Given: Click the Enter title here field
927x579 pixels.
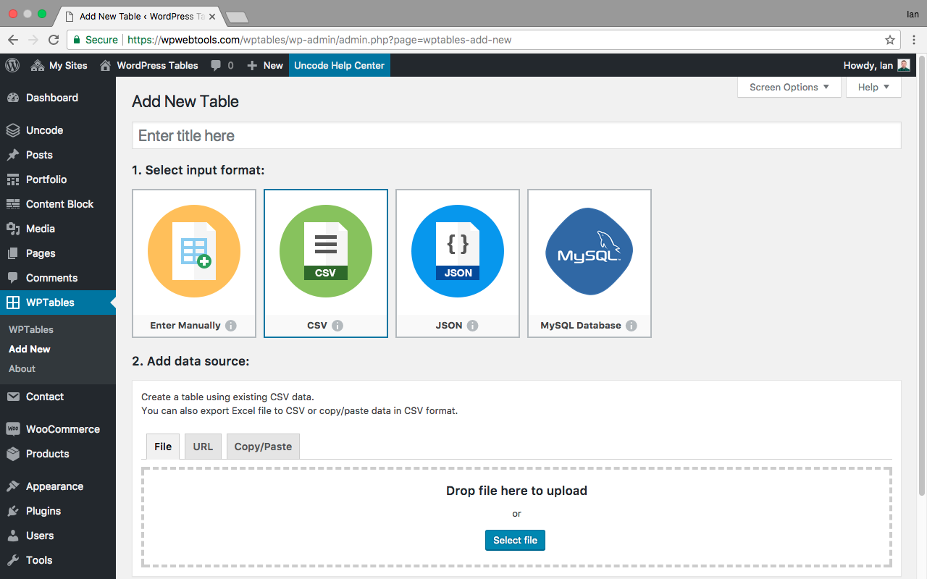Looking at the screenshot, I should (x=516, y=136).
